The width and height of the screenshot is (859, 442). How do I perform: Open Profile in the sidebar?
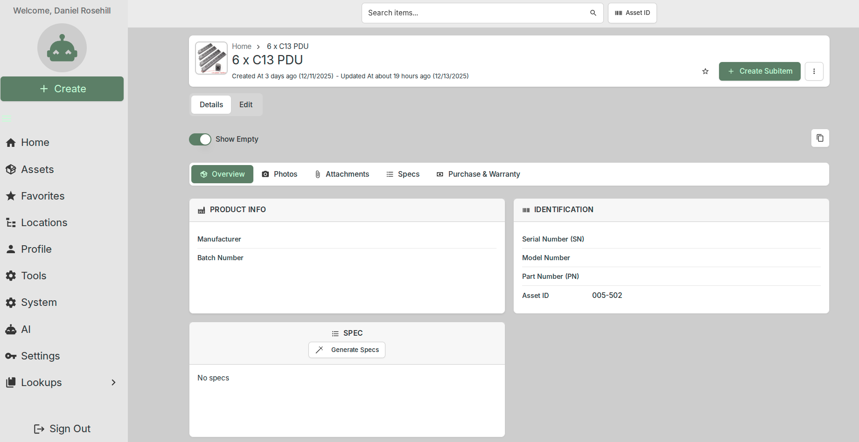coord(29,249)
